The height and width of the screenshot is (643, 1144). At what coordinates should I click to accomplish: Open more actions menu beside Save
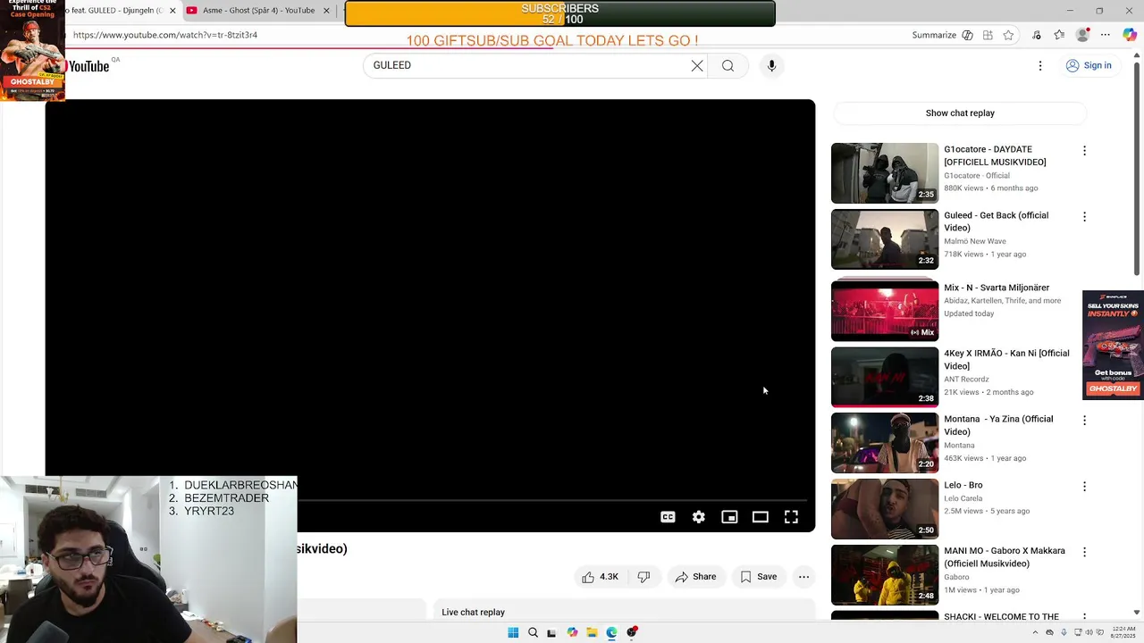tap(803, 577)
